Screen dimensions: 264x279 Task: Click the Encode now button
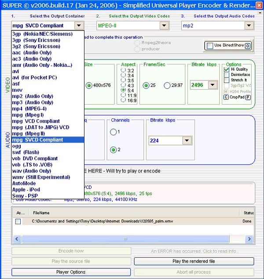click(71, 251)
